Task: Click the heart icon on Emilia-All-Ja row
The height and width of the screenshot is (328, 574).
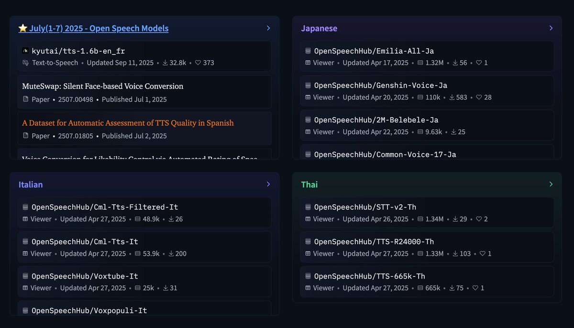Action: pos(479,63)
